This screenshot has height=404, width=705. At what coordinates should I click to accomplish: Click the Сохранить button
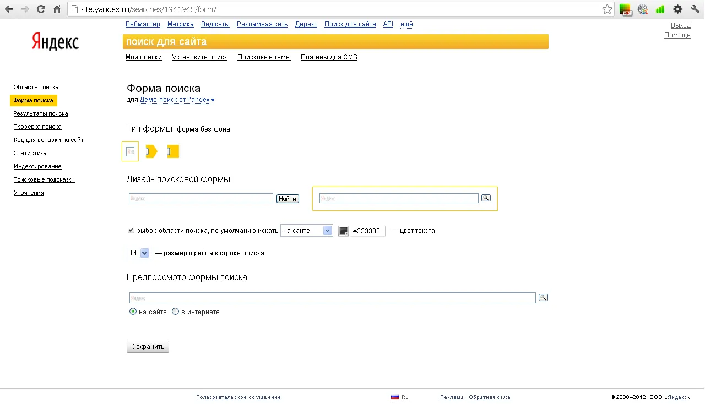[x=148, y=347]
